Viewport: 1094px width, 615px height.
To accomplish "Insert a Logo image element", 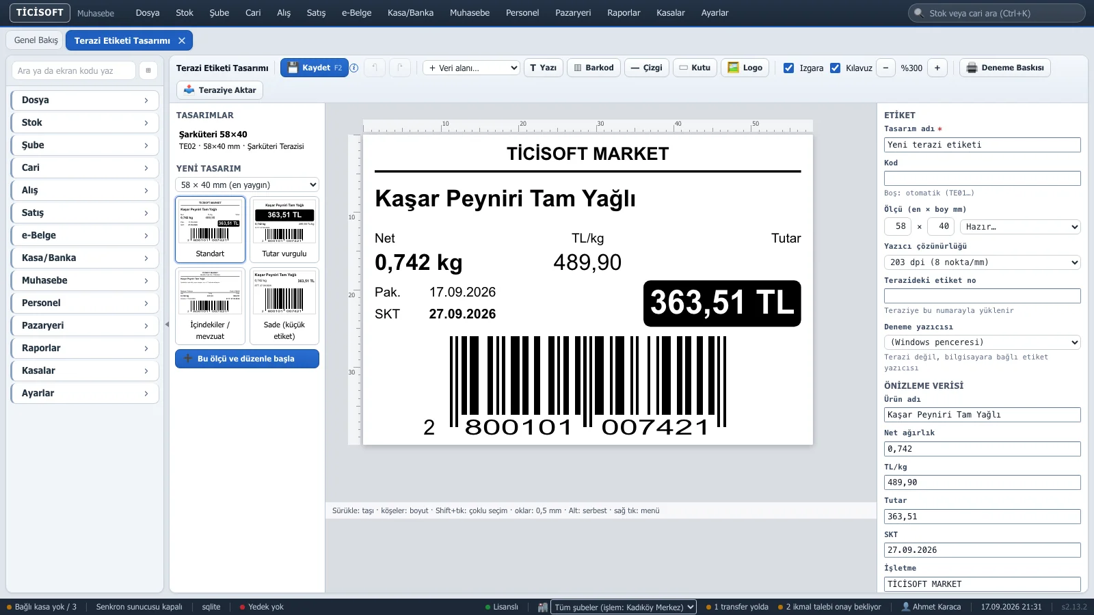I will click(x=745, y=68).
